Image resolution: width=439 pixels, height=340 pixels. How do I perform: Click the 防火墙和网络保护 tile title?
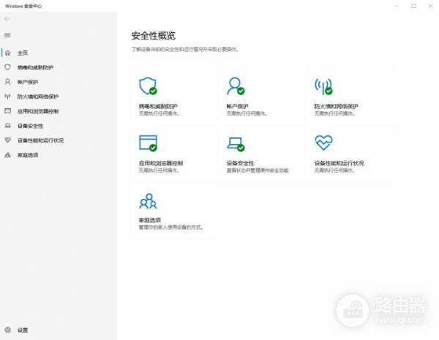point(336,106)
